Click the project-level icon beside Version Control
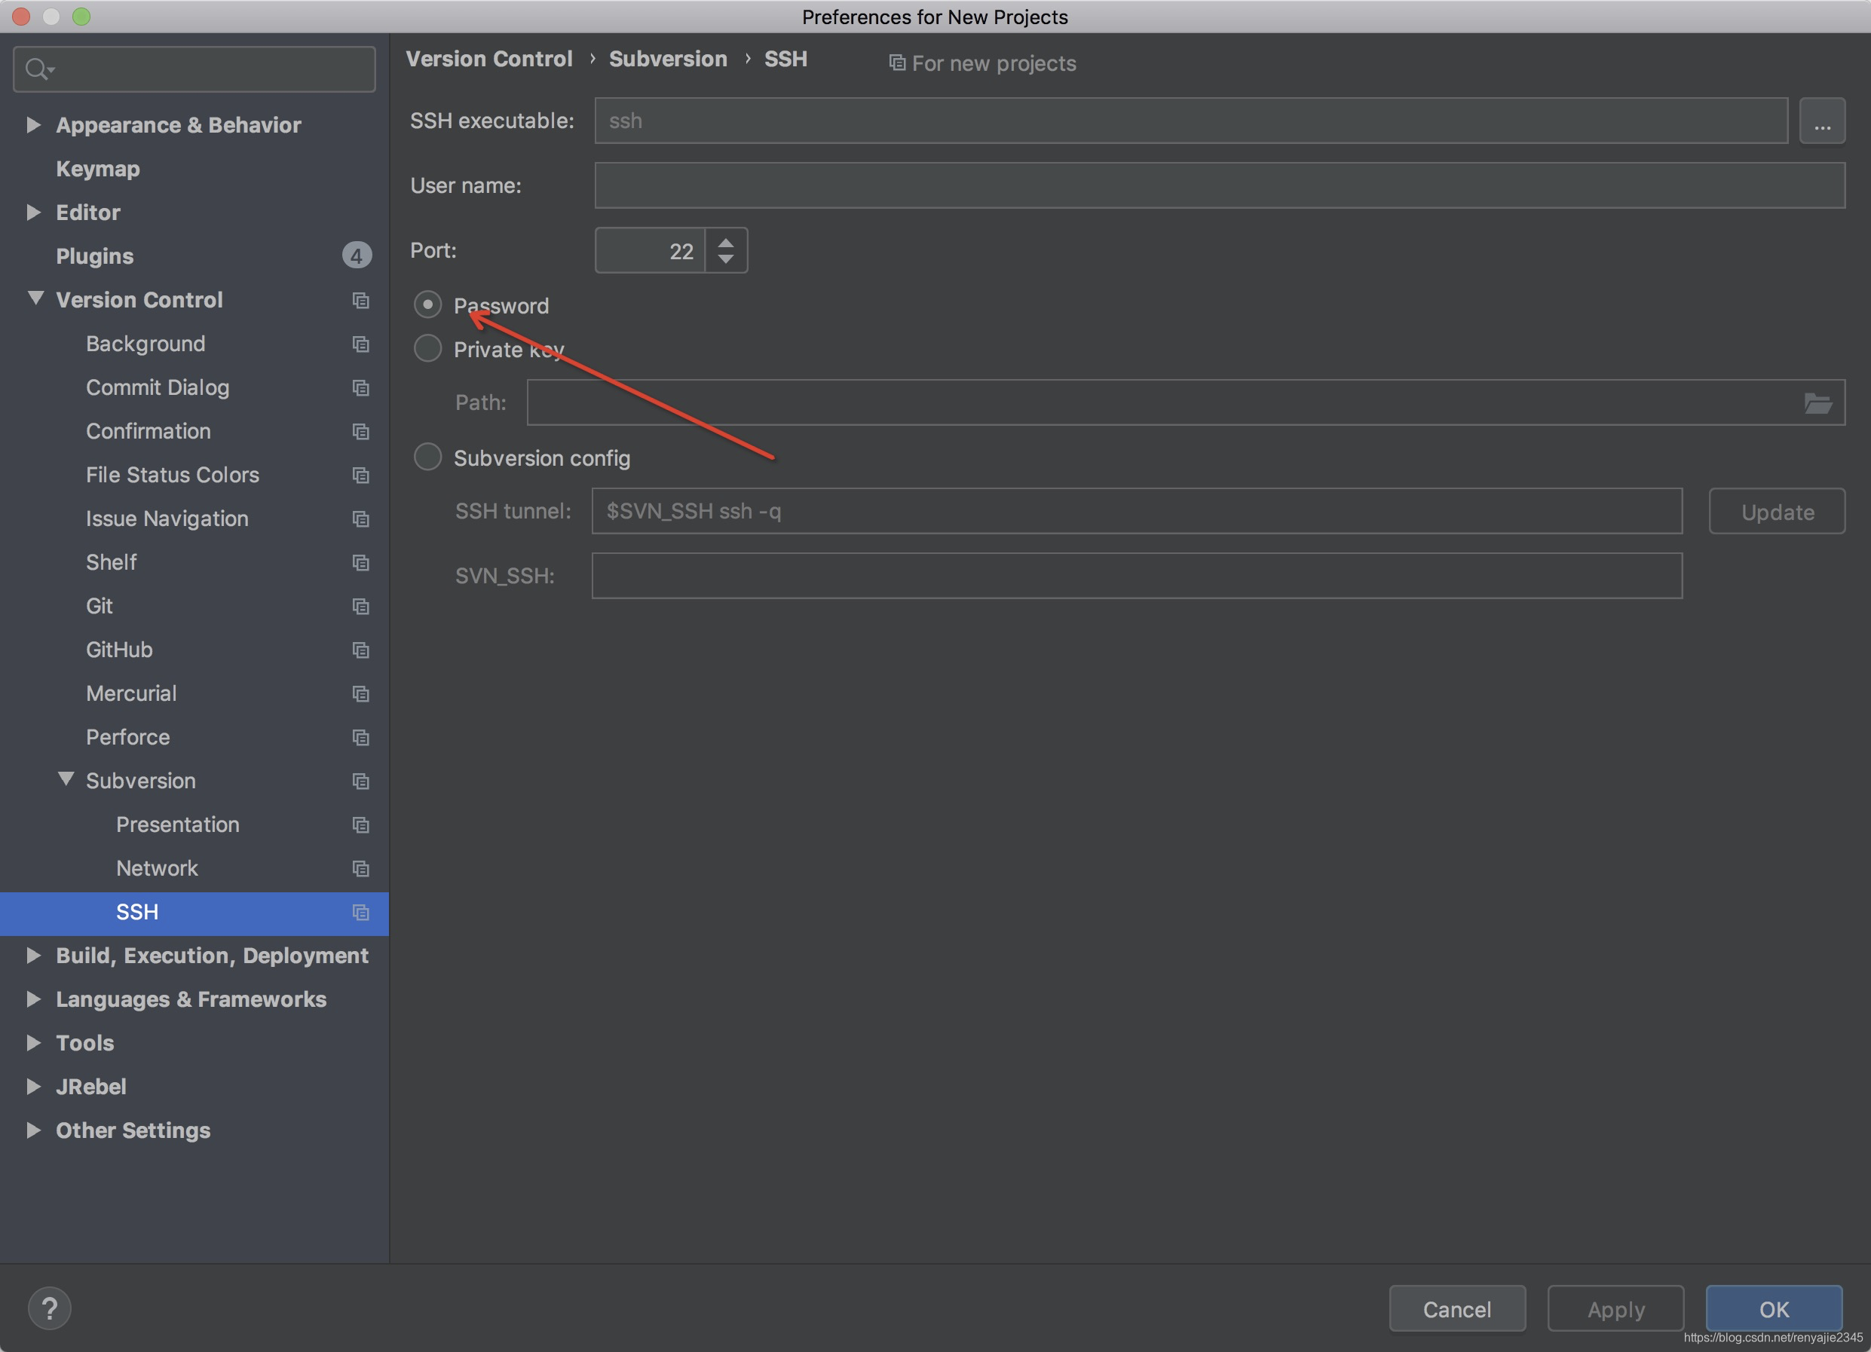Viewport: 1871px width, 1352px height. [x=360, y=300]
